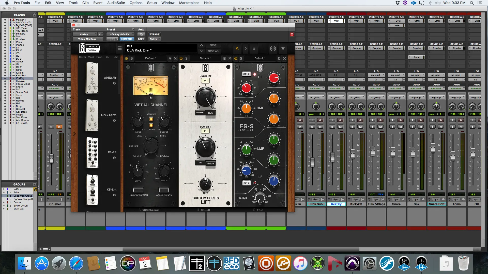The height and width of the screenshot is (274, 488).
Task: Toggle plugin BYPASS button
Action: pyautogui.click(x=154, y=34)
